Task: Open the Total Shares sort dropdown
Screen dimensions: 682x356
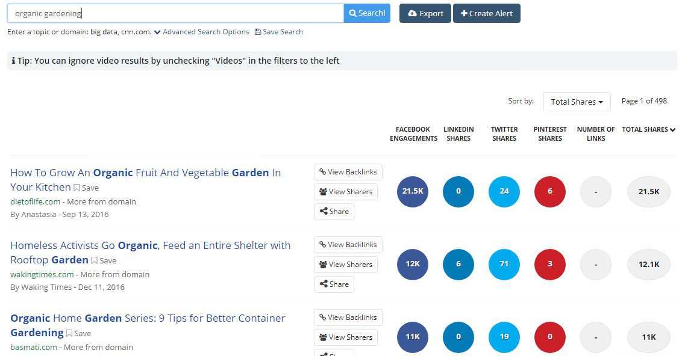Action: click(577, 102)
